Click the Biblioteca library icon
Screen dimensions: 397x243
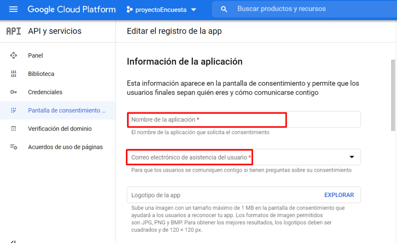click(x=14, y=74)
